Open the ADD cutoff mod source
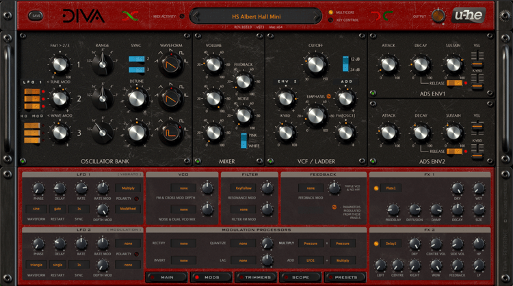Viewport: 513px width, 286px height. [x=346, y=81]
